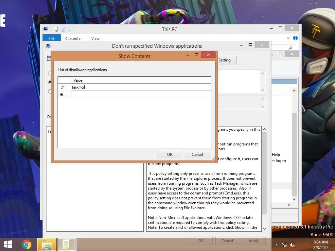Screen dimensions: 335x251
Task: Select the pencil row header of taskmgr row
Action: [x=64, y=87]
